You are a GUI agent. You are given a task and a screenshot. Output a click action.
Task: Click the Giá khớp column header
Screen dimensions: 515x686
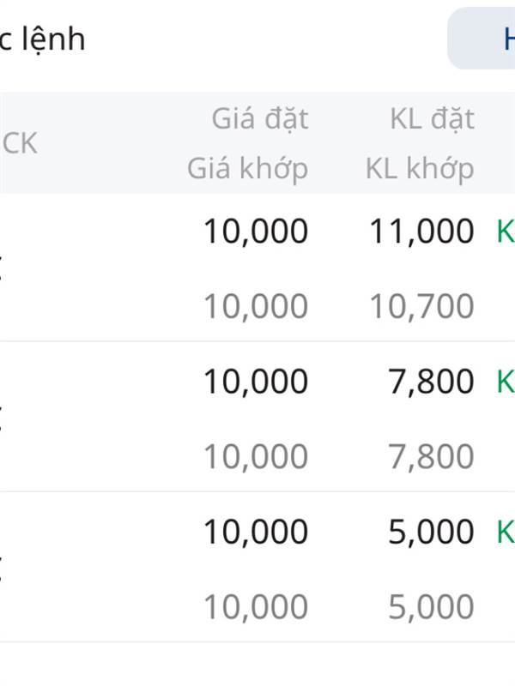tap(248, 168)
